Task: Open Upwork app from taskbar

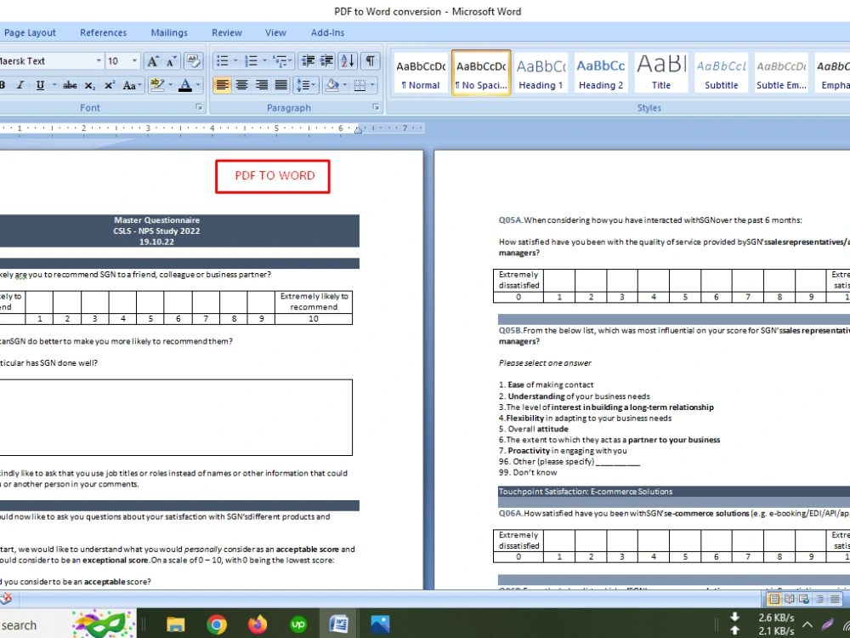Action: [x=298, y=624]
